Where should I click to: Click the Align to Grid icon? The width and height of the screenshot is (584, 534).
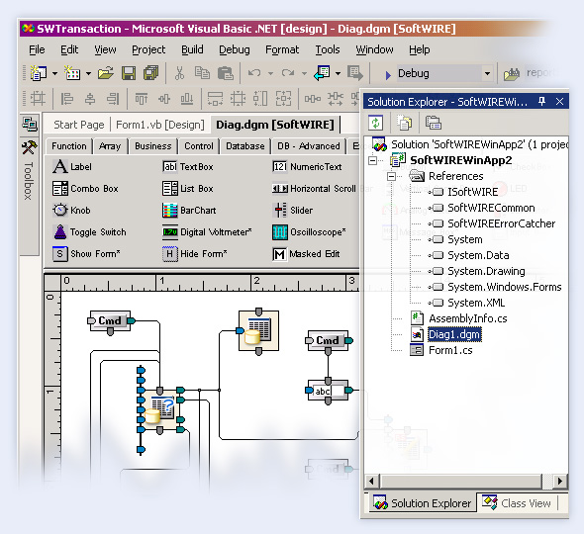pyautogui.click(x=38, y=99)
